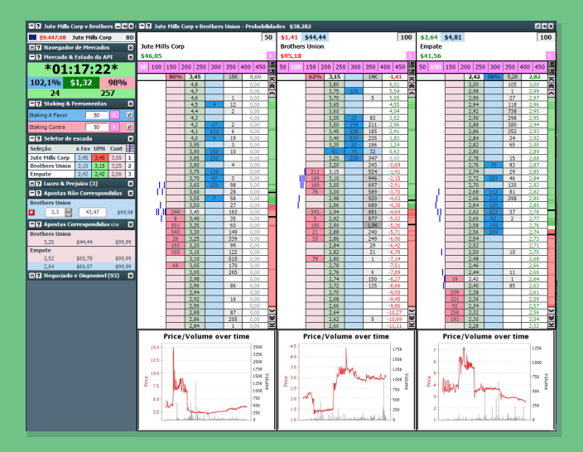The image size is (583, 452).
Task: Select 250 stake on Jute Mills Corp ladder
Action: click(x=201, y=67)
